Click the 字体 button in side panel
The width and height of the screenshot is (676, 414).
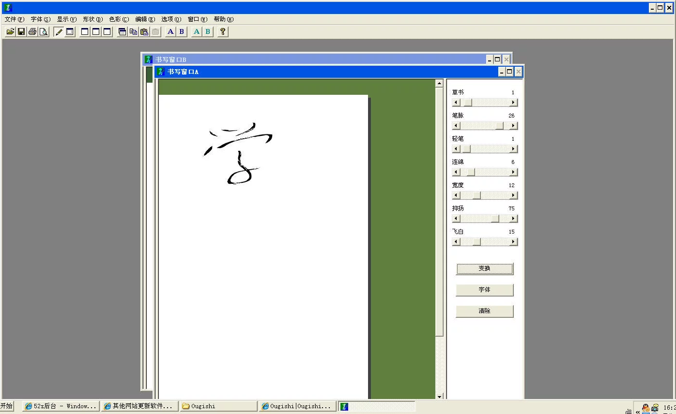(x=484, y=290)
